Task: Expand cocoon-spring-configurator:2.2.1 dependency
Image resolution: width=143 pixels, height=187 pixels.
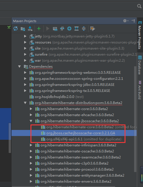Action: pyautogui.click(x=25, y=79)
